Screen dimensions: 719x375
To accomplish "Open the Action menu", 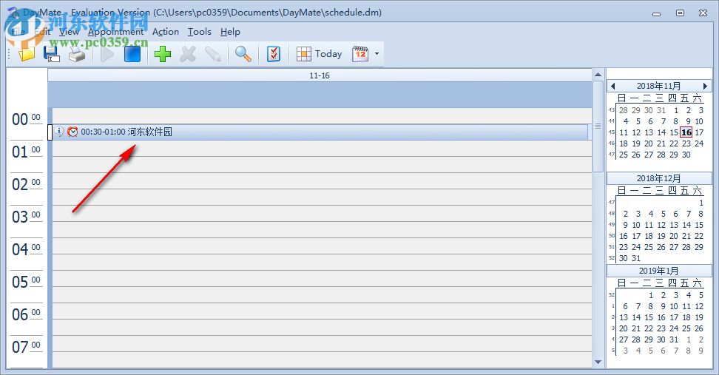I will [x=166, y=32].
